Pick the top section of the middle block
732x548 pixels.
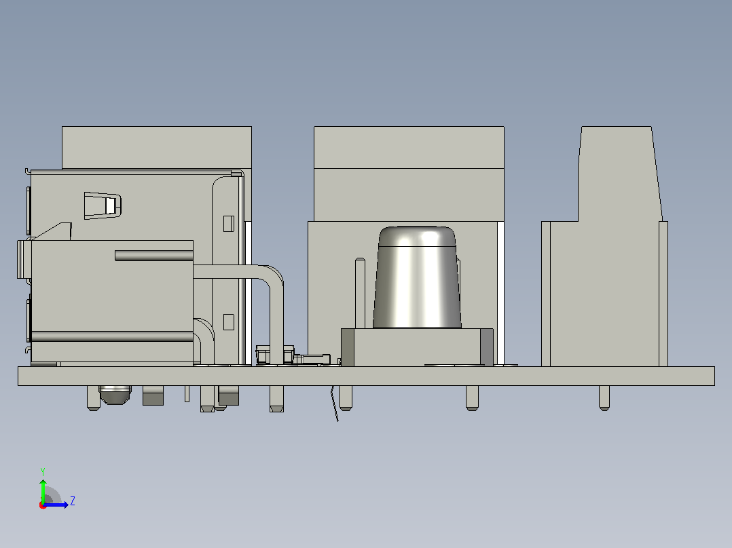click(x=409, y=147)
